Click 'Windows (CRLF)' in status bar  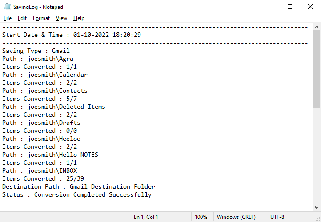point(236,217)
